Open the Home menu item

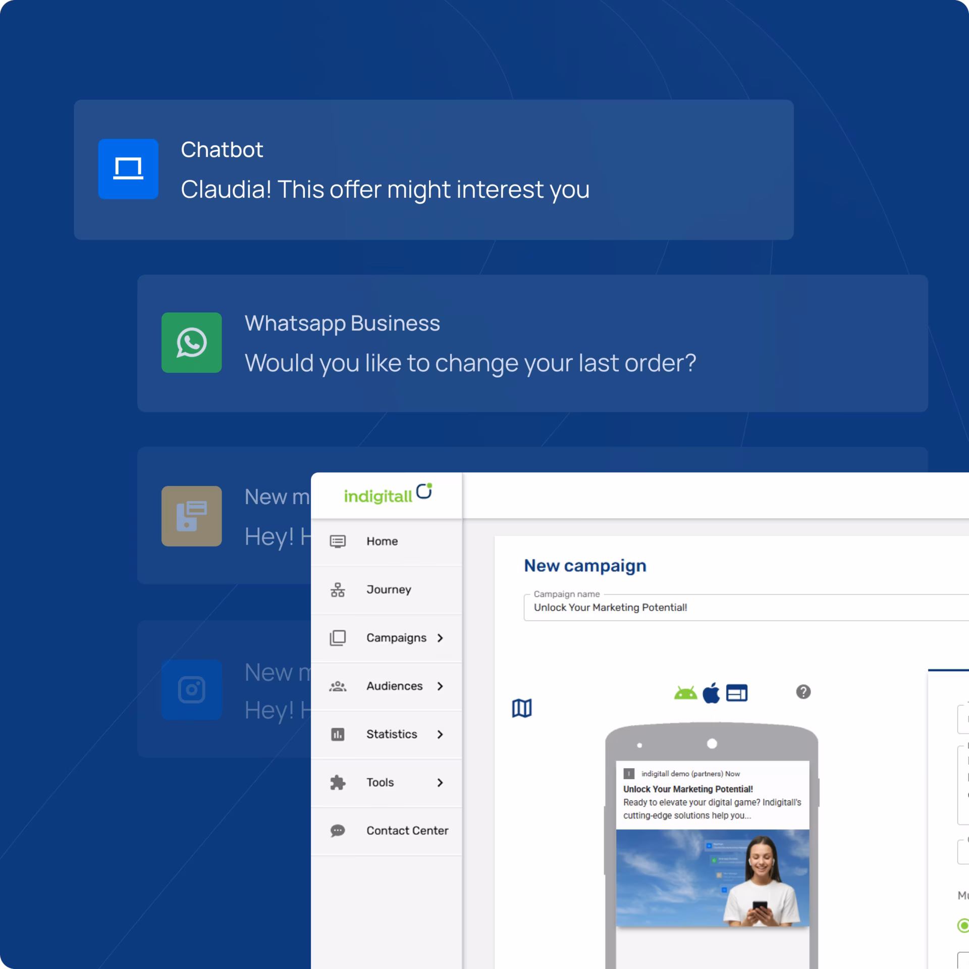(382, 541)
